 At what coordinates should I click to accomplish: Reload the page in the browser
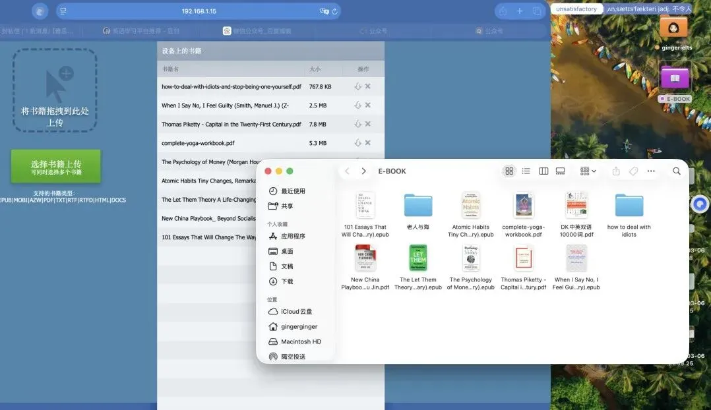click(x=334, y=11)
